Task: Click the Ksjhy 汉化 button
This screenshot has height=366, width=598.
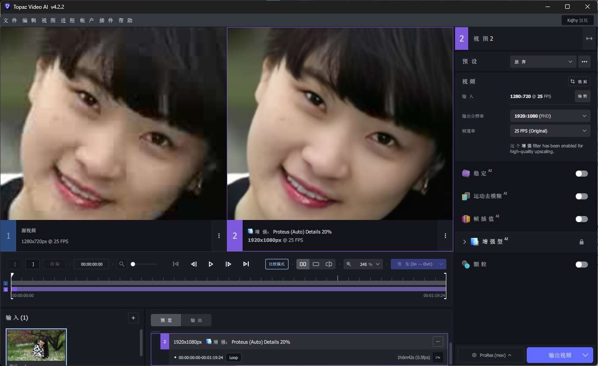Action: coord(577,21)
